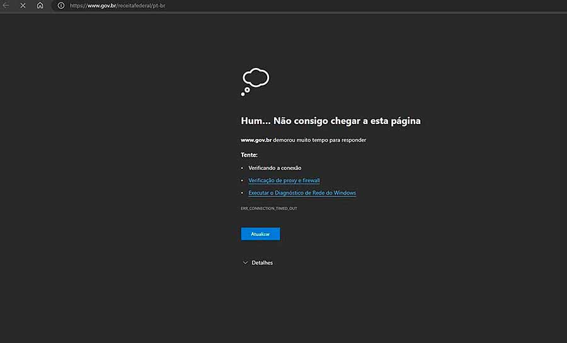
Task: Click the 'Hum... Não consigo chegar' heading
Action: [331, 121]
